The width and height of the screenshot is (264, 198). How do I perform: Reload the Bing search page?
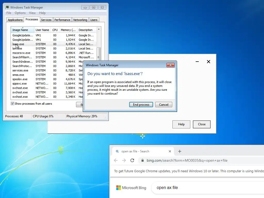132,160
